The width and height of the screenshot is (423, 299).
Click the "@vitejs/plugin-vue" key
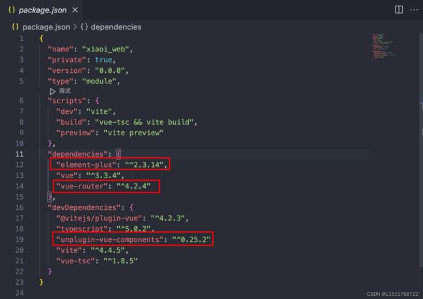(100, 218)
